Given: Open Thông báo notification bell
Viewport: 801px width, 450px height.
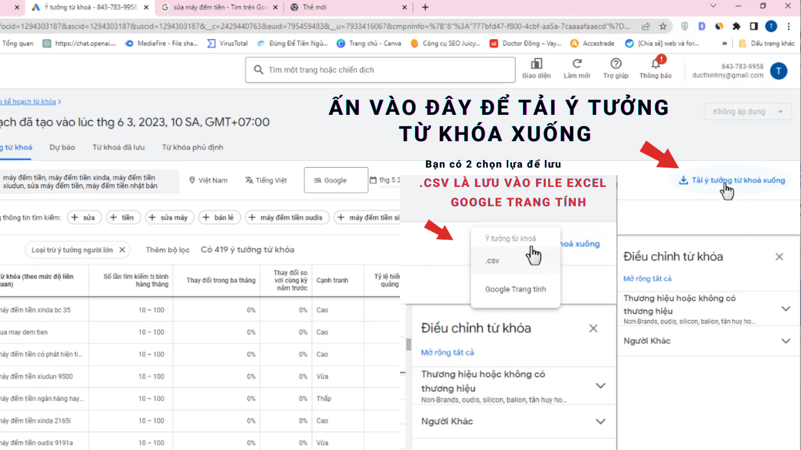Looking at the screenshot, I should pos(655,68).
